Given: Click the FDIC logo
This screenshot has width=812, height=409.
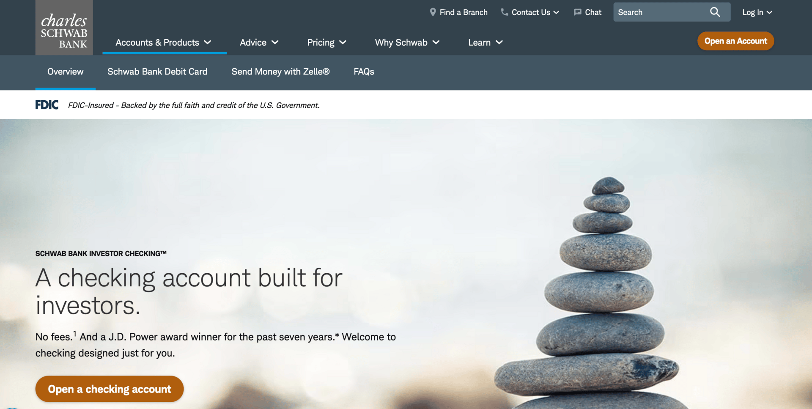Looking at the screenshot, I should [x=47, y=105].
